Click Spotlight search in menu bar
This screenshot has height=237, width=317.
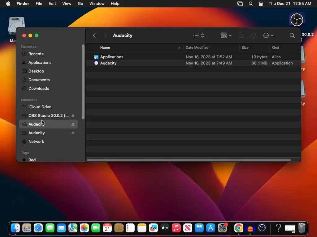coord(251,4)
